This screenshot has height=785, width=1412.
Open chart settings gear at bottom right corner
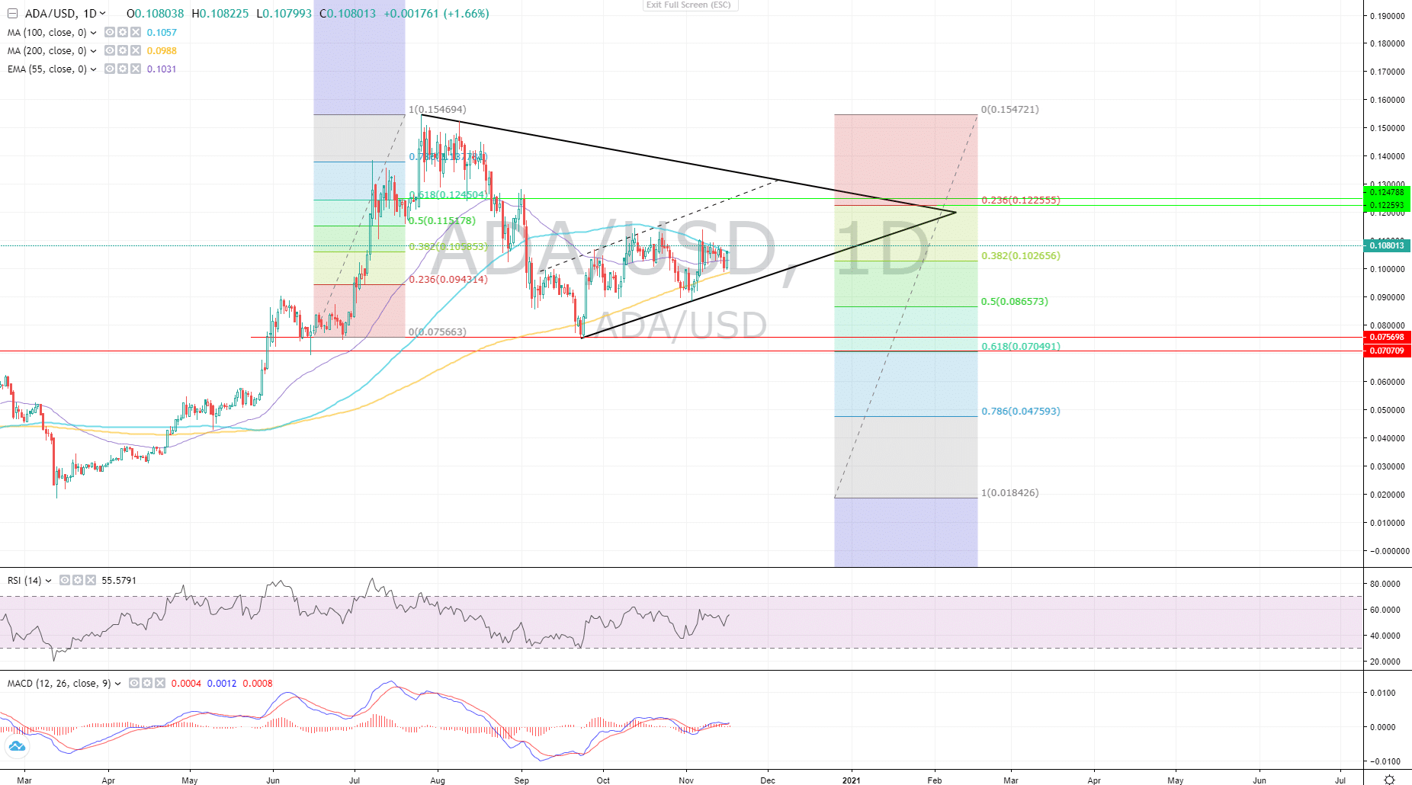pos(1389,779)
